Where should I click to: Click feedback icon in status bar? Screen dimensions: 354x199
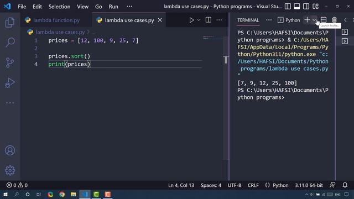click(332, 185)
